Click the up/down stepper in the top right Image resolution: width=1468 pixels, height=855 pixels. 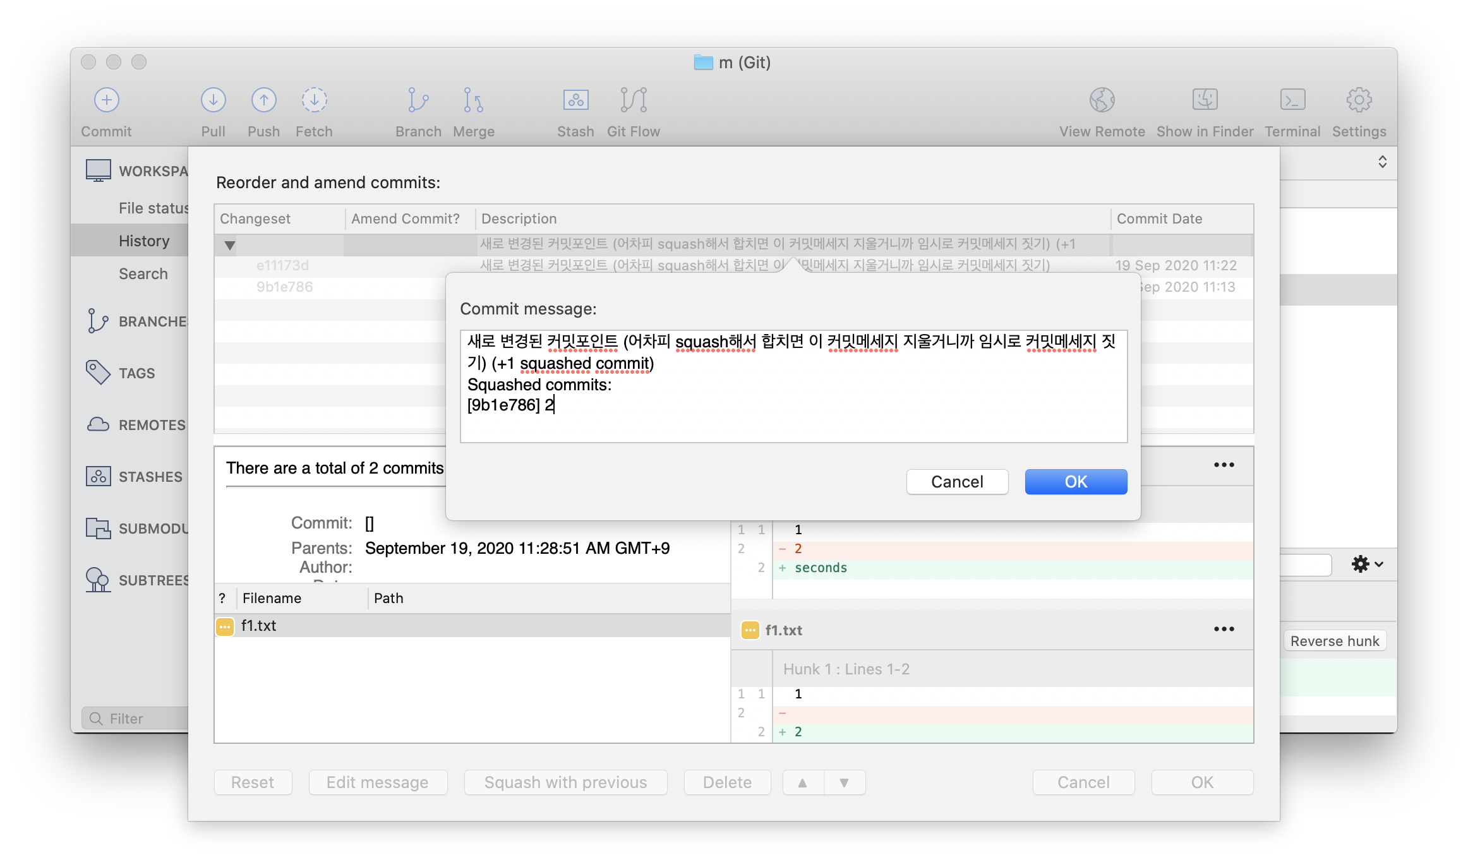pos(1382,162)
